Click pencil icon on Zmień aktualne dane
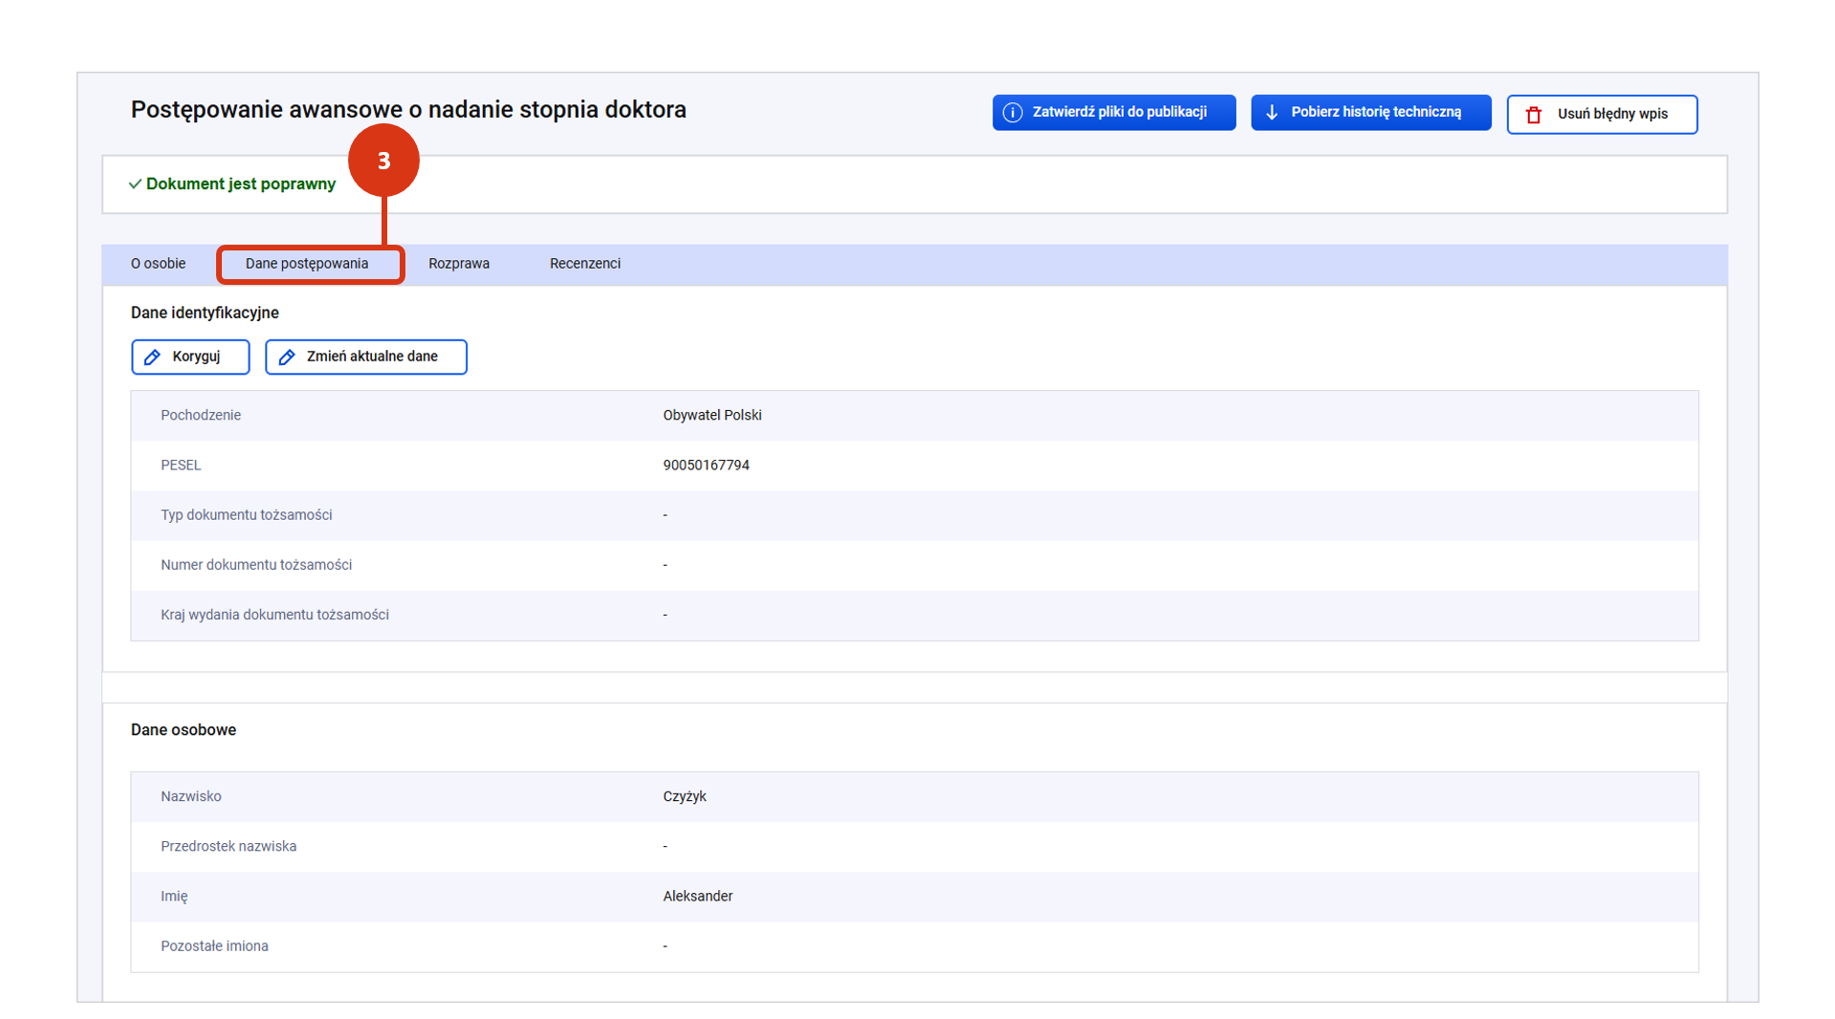The height and width of the screenshot is (1019, 1835). point(287,357)
